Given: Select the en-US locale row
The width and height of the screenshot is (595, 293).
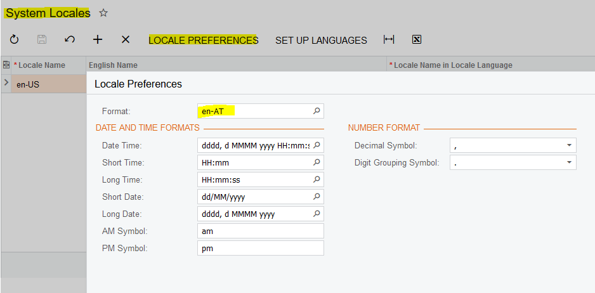Looking at the screenshot, I should pos(44,84).
